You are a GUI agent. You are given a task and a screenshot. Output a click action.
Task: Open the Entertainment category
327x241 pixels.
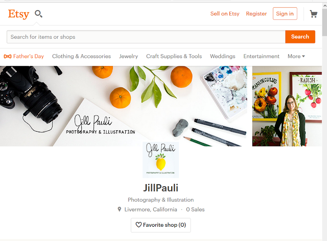261,56
